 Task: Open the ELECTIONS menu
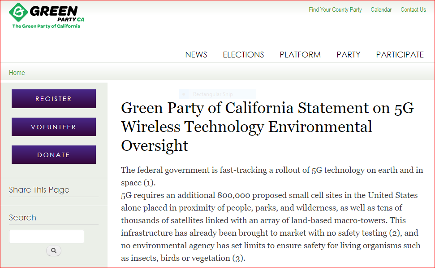[243, 55]
